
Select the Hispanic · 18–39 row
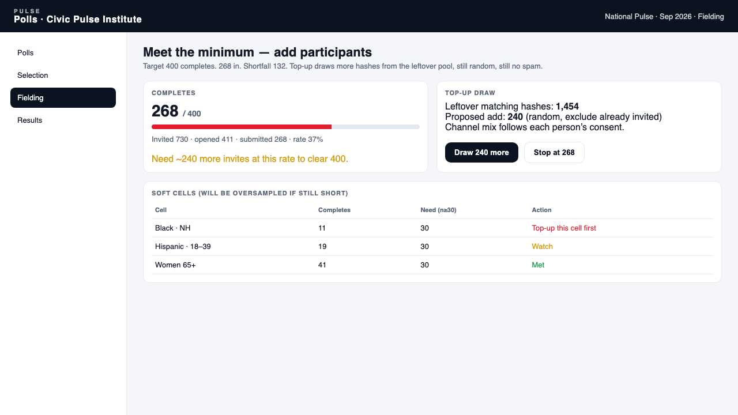[x=432, y=247]
